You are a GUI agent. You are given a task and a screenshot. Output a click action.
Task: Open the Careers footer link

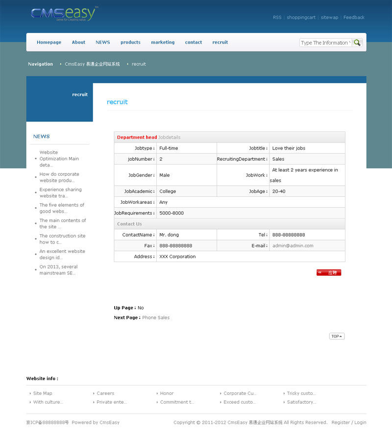click(x=105, y=393)
